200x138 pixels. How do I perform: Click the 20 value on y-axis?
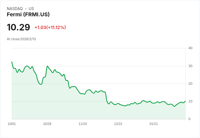tap(190, 84)
